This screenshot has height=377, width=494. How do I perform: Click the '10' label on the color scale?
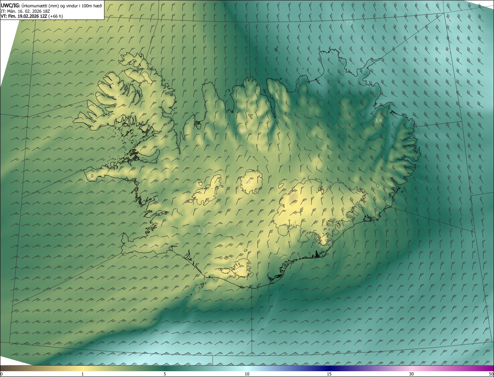click(247, 374)
